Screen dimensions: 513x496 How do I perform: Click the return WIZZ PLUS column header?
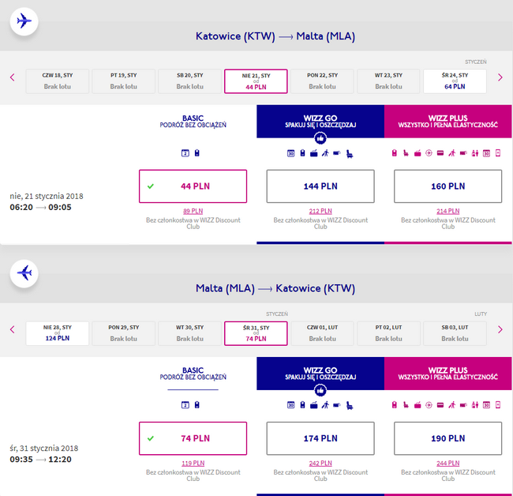[x=448, y=374]
